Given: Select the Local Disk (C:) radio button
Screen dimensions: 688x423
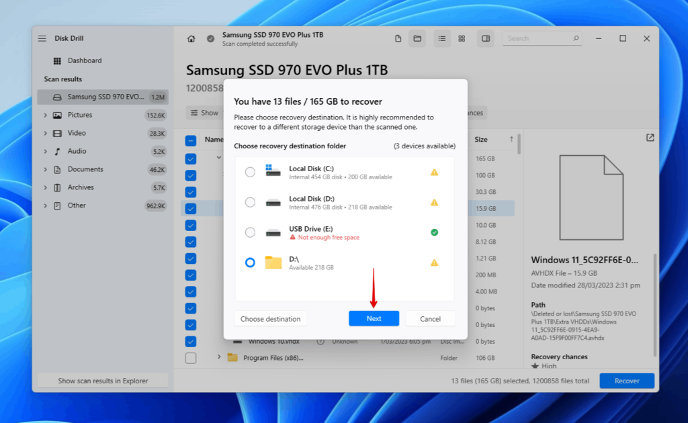Looking at the screenshot, I should point(251,171).
